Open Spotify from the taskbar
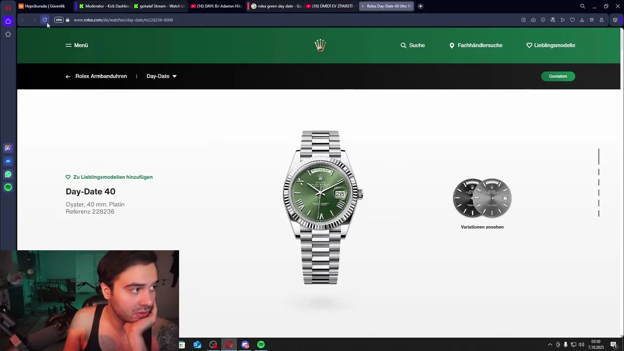Image resolution: width=624 pixels, height=351 pixels. pos(261,345)
